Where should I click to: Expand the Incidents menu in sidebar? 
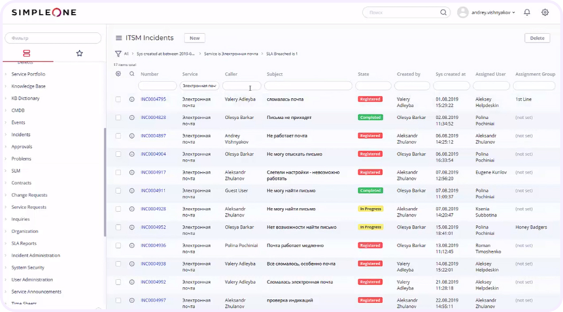pyautogui.click(x=20, y=135)
